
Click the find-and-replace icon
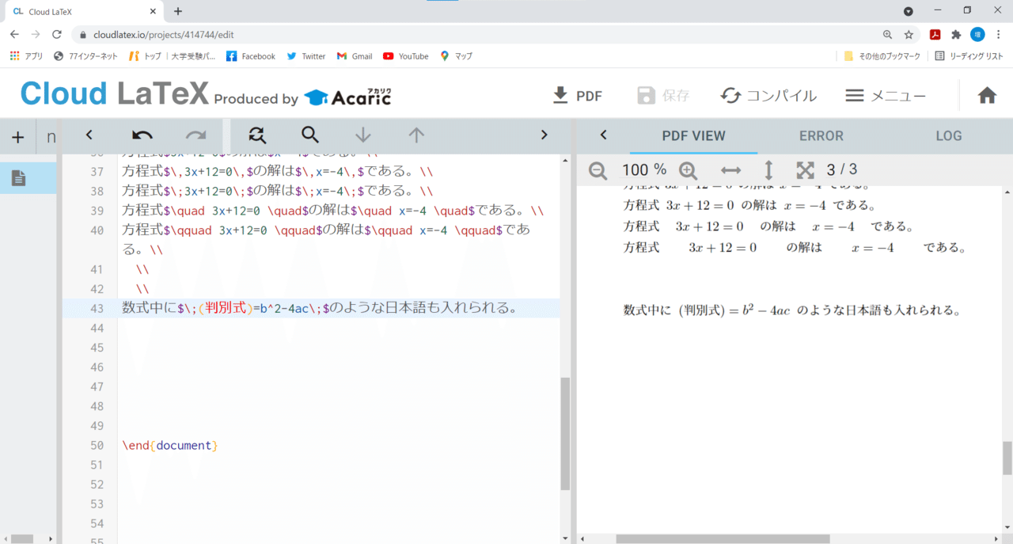(x=256, y=135)
